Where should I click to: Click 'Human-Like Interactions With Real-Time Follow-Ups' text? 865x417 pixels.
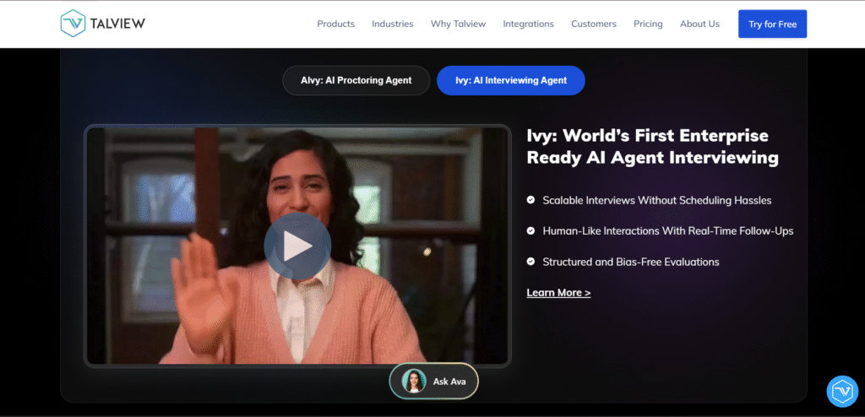[x=668, y=231]
